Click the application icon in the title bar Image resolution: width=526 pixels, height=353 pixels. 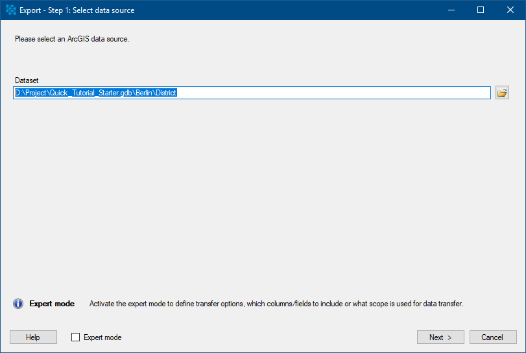click(11, 10)
